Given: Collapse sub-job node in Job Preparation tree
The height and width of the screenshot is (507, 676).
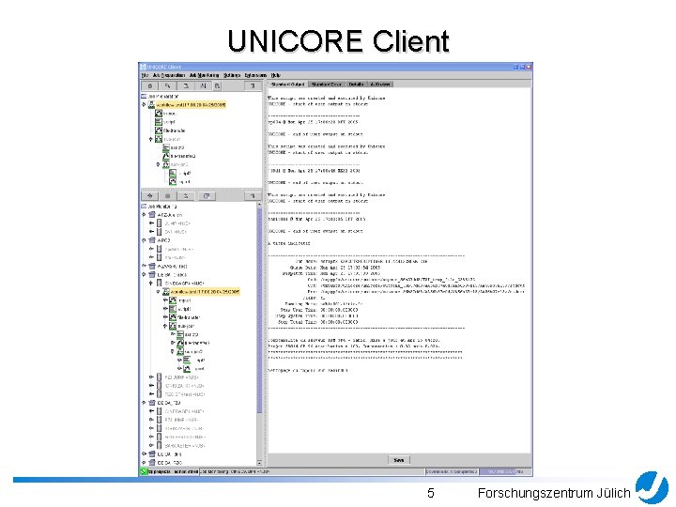Looking at the screenshot, I should (151, 139).
